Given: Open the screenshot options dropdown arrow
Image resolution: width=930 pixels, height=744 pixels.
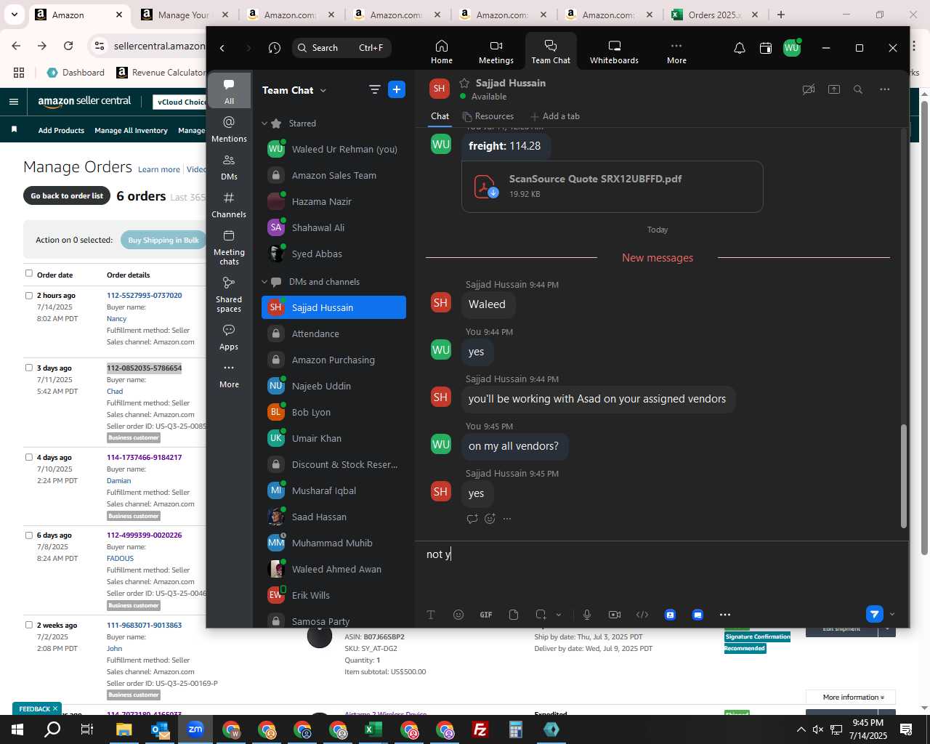Looking at the screenshot, I should (x=559, y=615).
